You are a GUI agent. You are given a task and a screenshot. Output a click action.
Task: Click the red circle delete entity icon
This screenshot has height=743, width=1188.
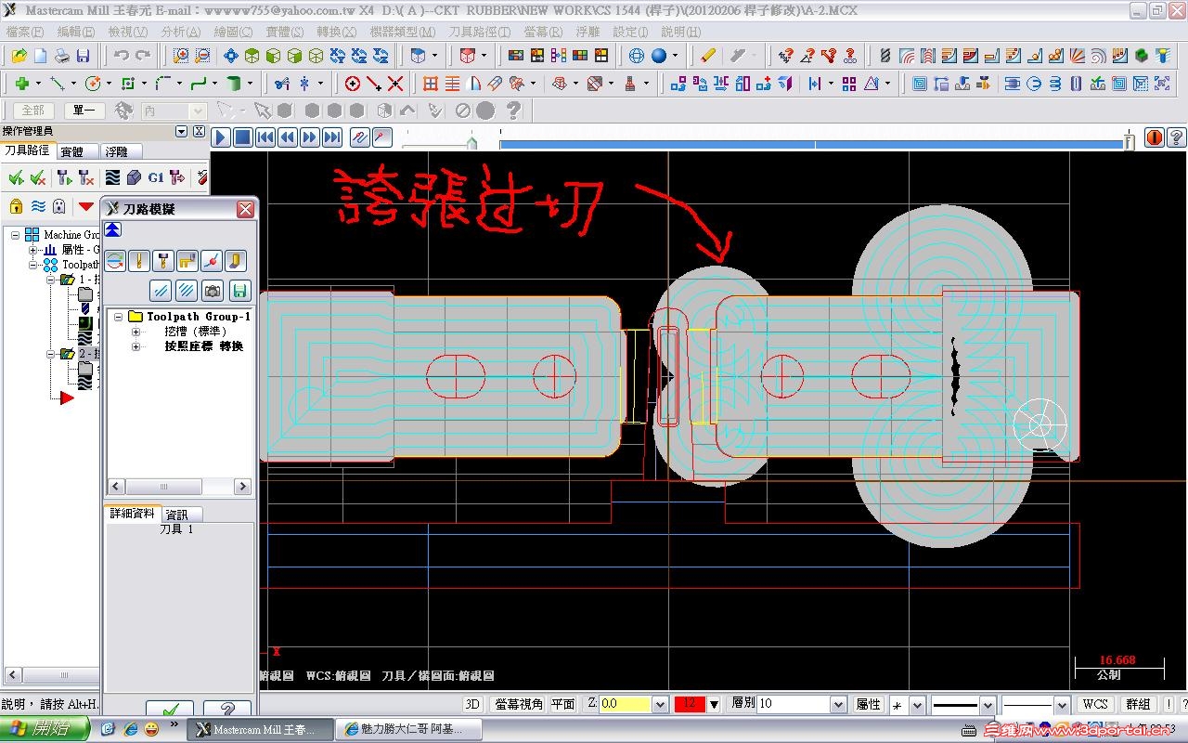tap(353, 84)
